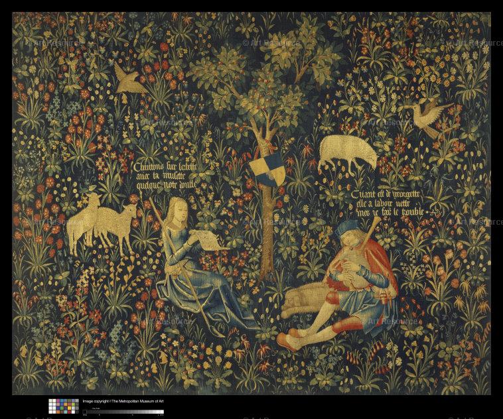Click the grayscale scale bar under the copyright line
The image size is (503, 419).
tap(123, 412)
